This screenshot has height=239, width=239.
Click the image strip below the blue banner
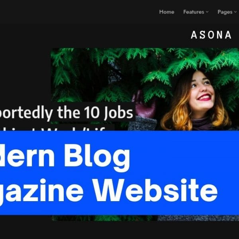145,218
